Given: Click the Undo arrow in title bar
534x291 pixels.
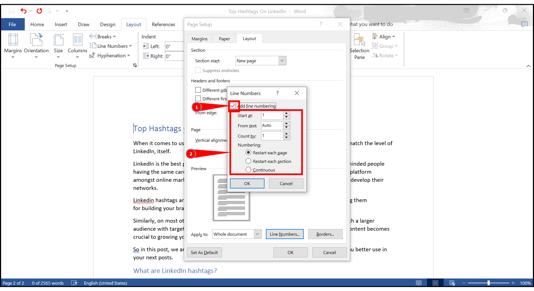Looking at the screenshot, I should 23,11.
